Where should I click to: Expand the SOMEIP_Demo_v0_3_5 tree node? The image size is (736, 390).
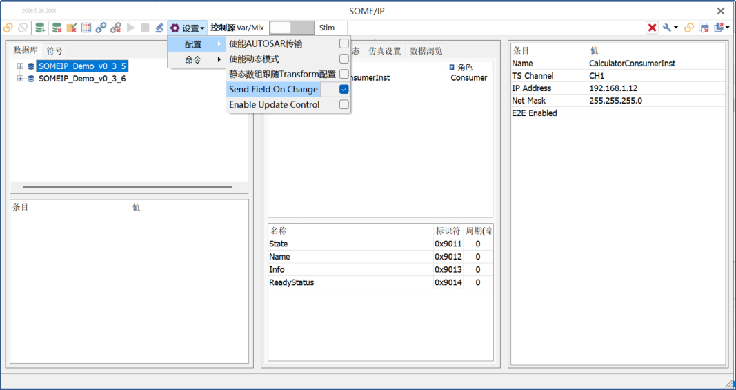20,66
